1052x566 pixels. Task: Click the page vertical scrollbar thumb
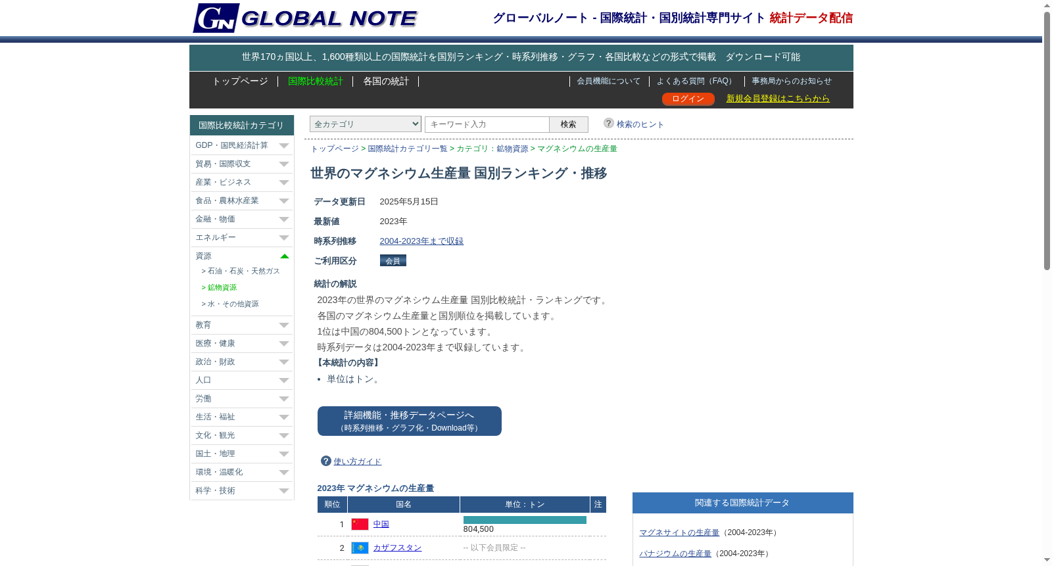tap(1047, 141)
